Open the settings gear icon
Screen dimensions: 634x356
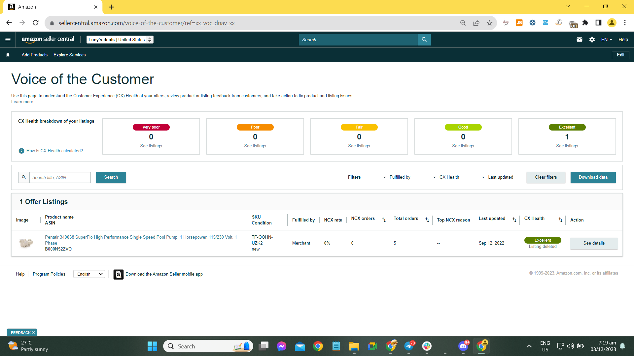pyautogui.click(x=592, y=40)
